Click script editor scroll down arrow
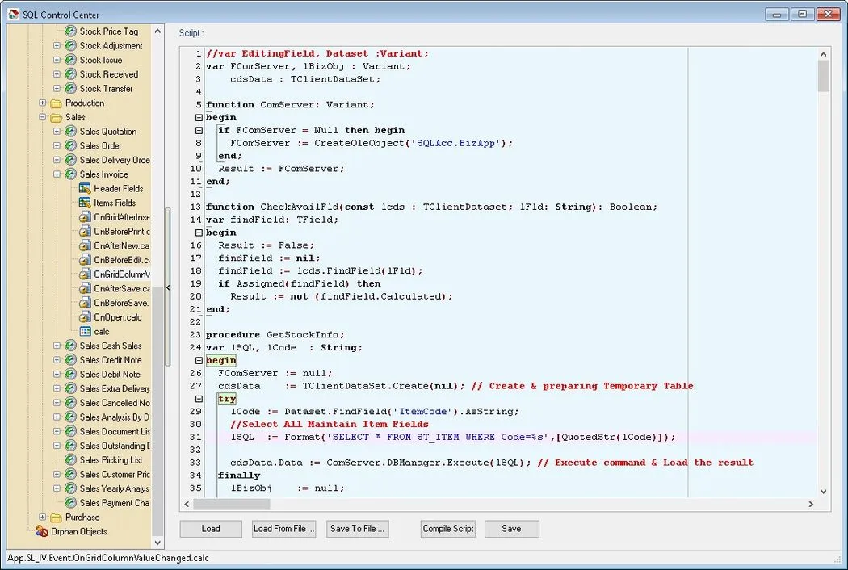The image size is (848, 570). (823, 492)
